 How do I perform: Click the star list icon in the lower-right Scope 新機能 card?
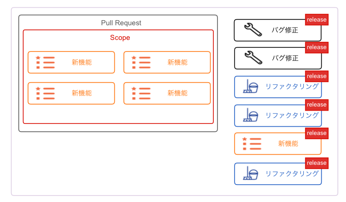pyautogui.click(x=141, y=93)
